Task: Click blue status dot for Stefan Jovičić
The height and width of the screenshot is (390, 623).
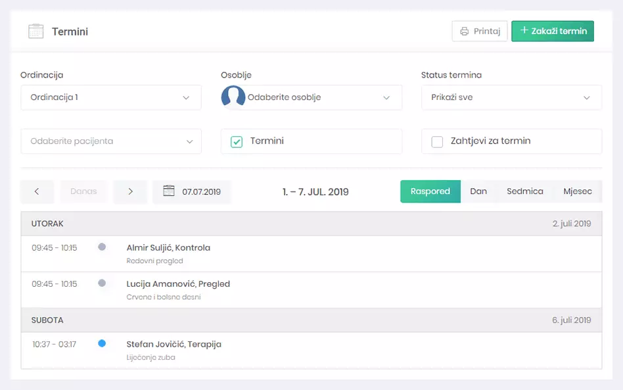Action: coord(102,343)
